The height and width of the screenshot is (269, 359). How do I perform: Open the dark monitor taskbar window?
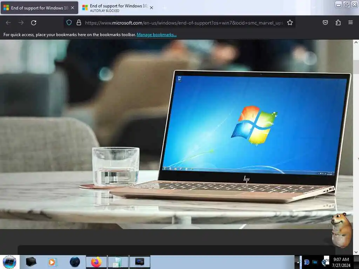(x=140, y=262)
